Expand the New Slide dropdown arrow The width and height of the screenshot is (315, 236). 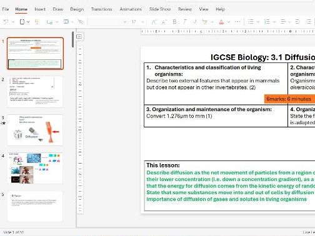pos(57,22)
